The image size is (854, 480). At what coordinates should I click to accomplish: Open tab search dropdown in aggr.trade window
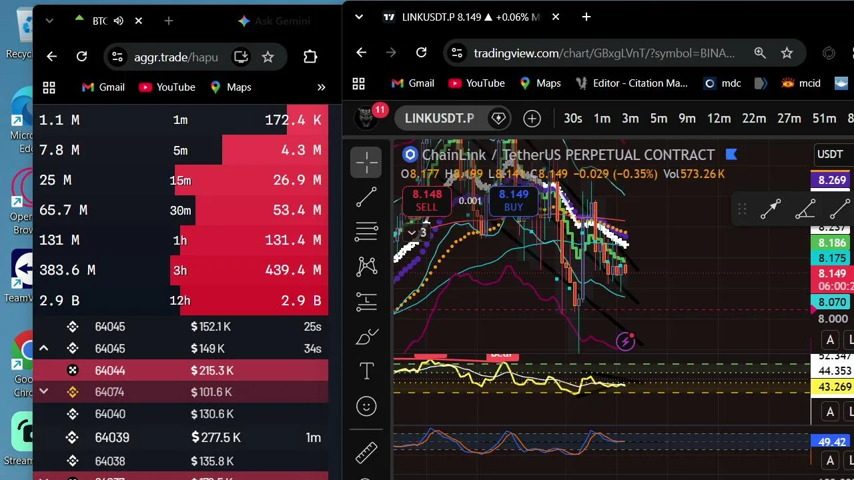tap(49, 21)
